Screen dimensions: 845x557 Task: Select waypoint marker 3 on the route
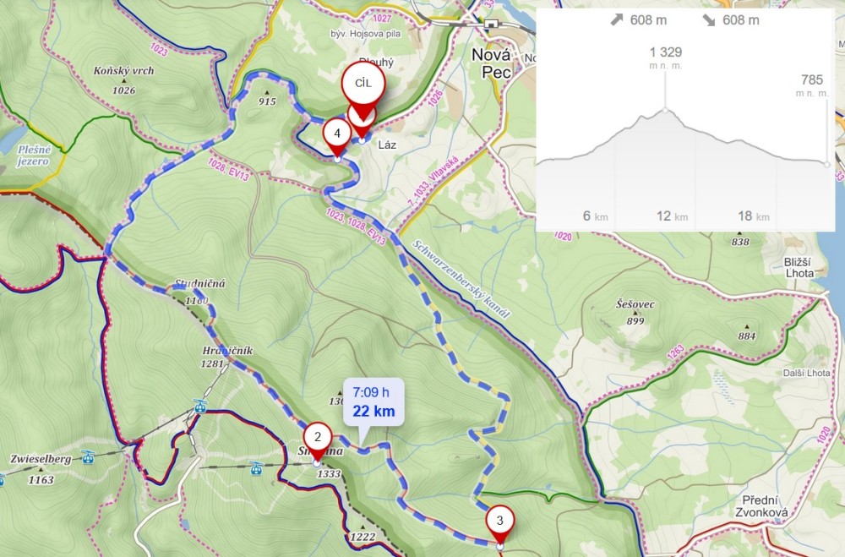tap(500, 522)
